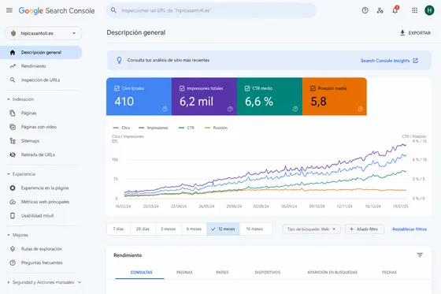Click the URL inspection search field
This screenshot has width=441, height=294.
click(211, 10)
